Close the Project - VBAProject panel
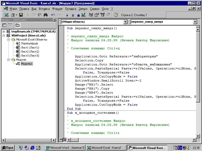 tap(54, 20)
